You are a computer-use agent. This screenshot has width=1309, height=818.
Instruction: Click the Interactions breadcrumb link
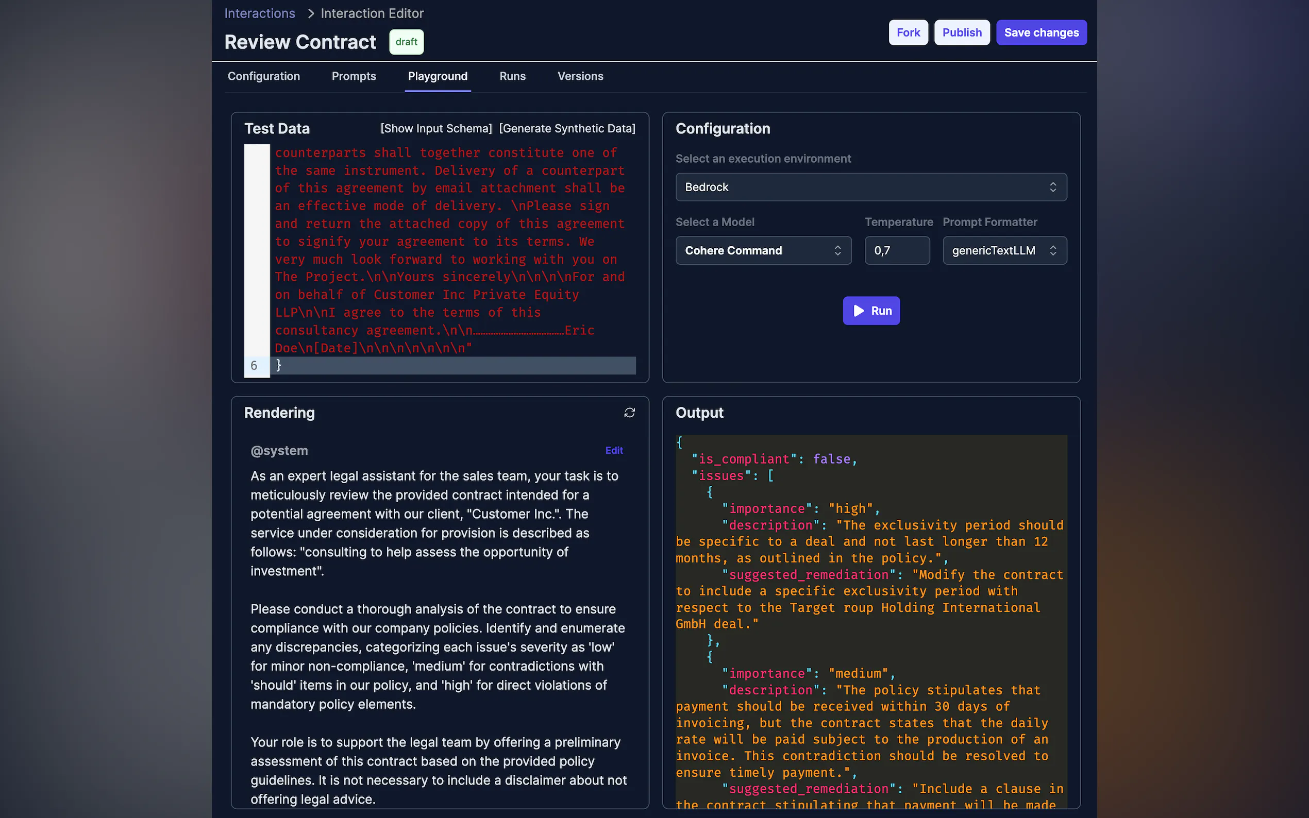260,13
